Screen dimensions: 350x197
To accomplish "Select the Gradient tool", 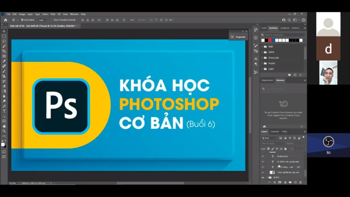I will tap(4, 91).
